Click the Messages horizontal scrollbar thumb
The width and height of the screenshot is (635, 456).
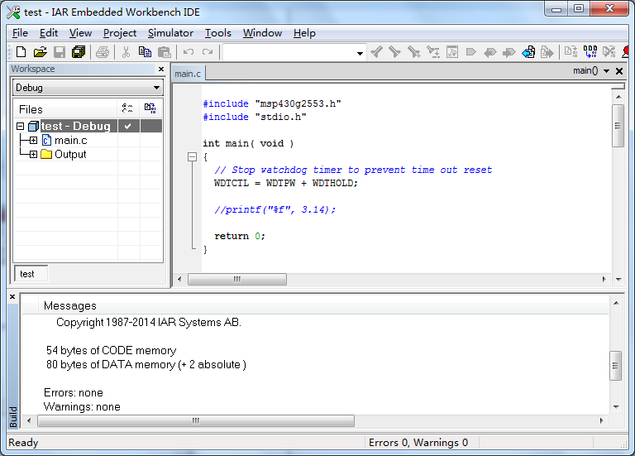pyautogui.click(x=196, y=420)
